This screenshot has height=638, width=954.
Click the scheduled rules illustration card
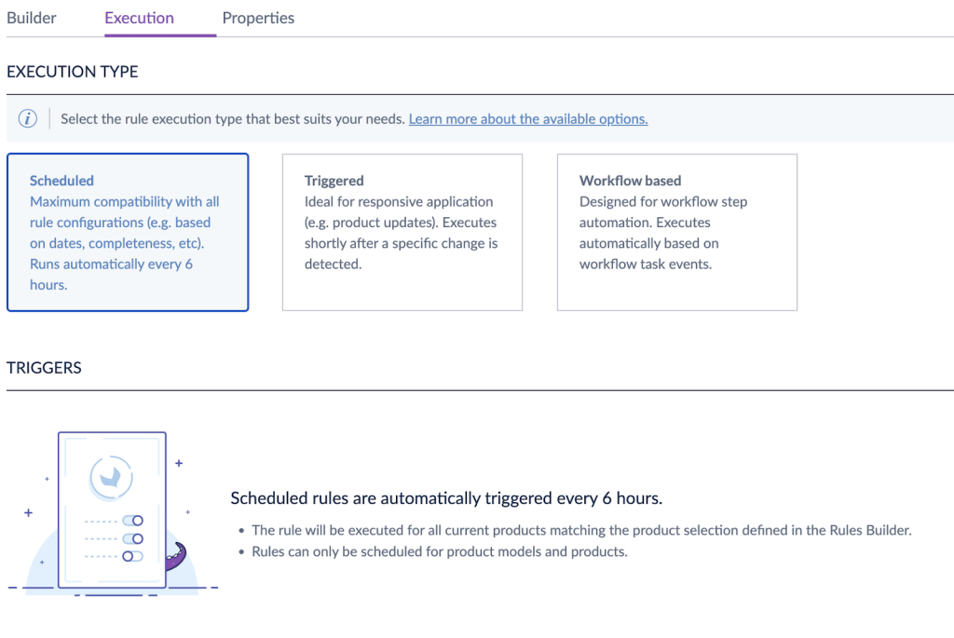[x=112, y=509]
